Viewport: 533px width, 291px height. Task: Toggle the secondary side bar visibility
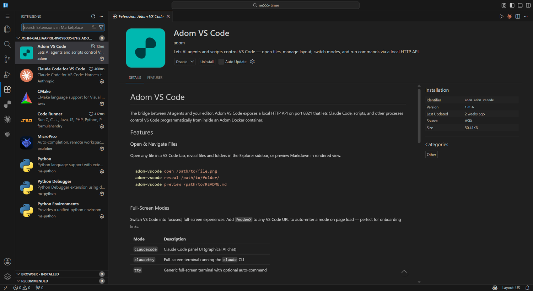pyautogui.click(x=528, y=5)
